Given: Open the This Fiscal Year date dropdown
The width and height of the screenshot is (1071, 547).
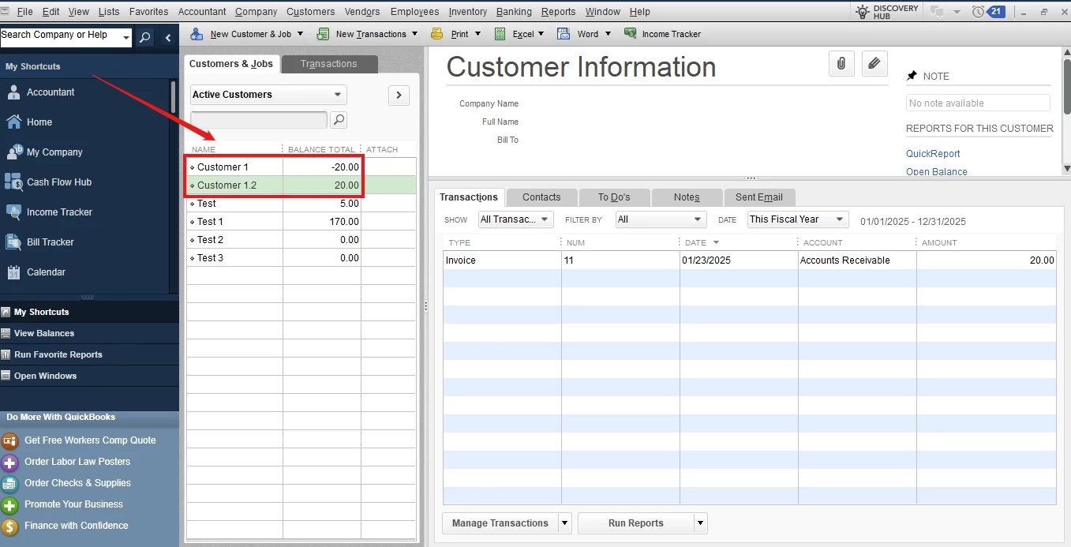Looking at the screenshot, I should 797,219.
